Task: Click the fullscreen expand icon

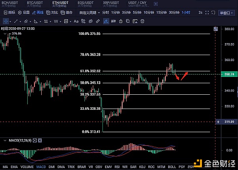Action: pyautogui.click(x=207, y=13)
